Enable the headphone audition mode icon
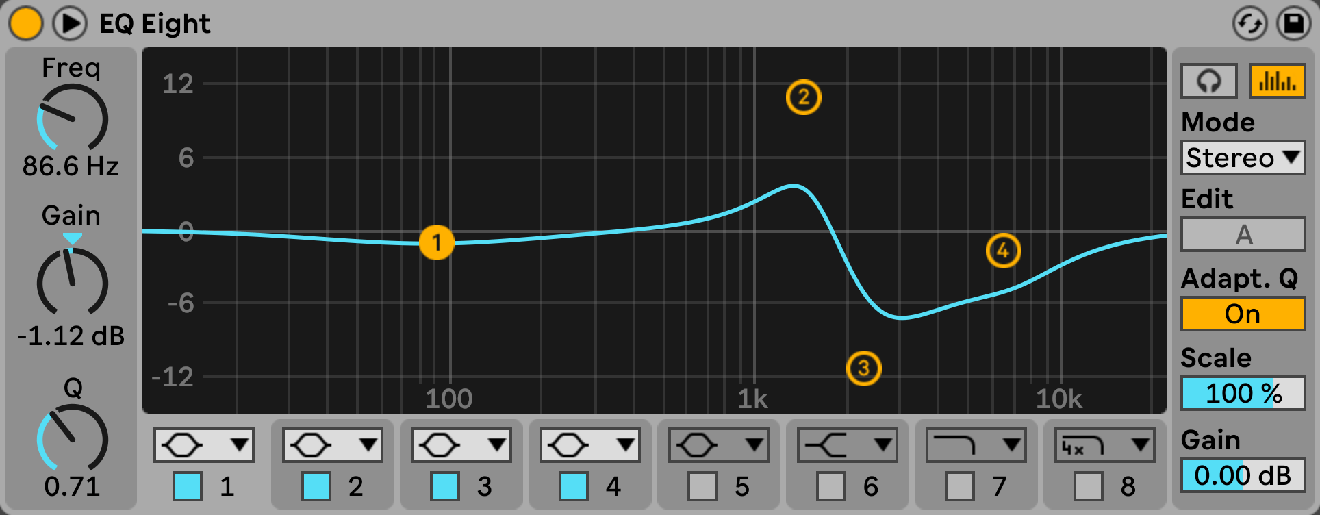1320x515 pixels. click(1209, 81)
